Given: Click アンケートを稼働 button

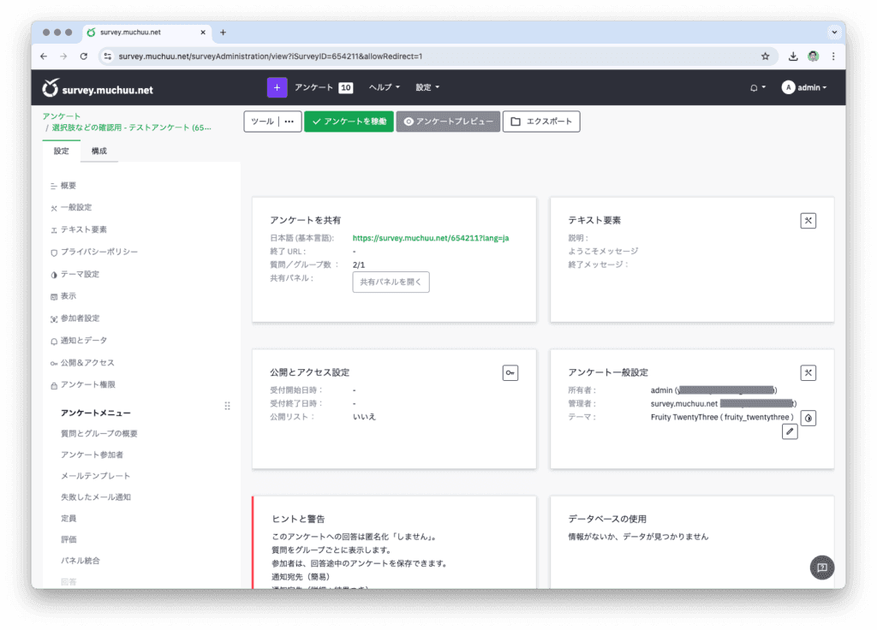Looking at the screenshot, I should coord(349,122).
